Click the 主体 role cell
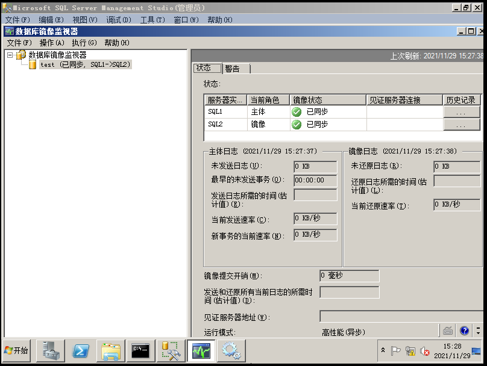487x366 pixels. 268,111
